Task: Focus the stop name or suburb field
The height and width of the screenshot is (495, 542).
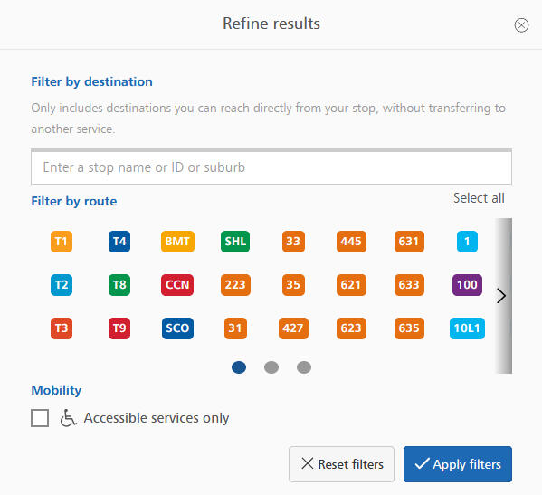Action: pos(271,167)
